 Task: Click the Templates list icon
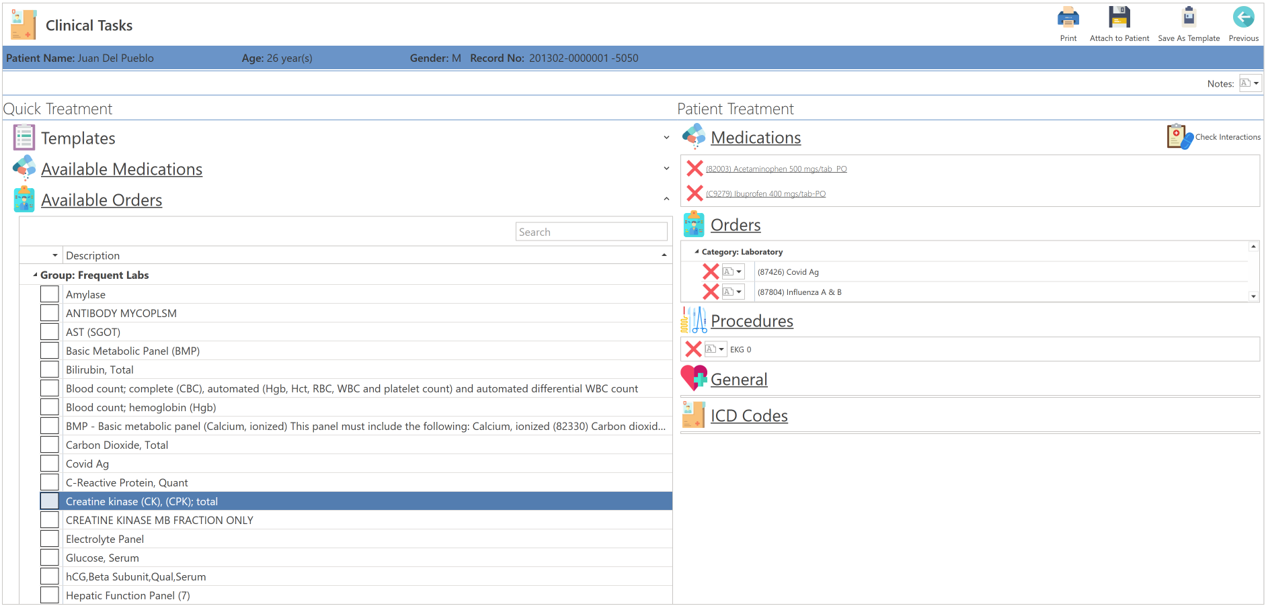[24, 138]
